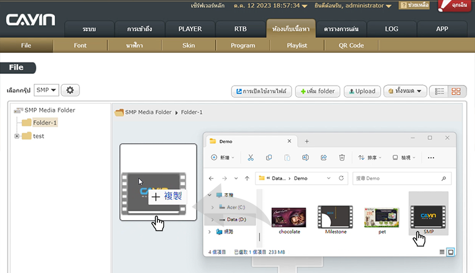Click the Share icon in Explorer toolbar

tap(324, 158)
